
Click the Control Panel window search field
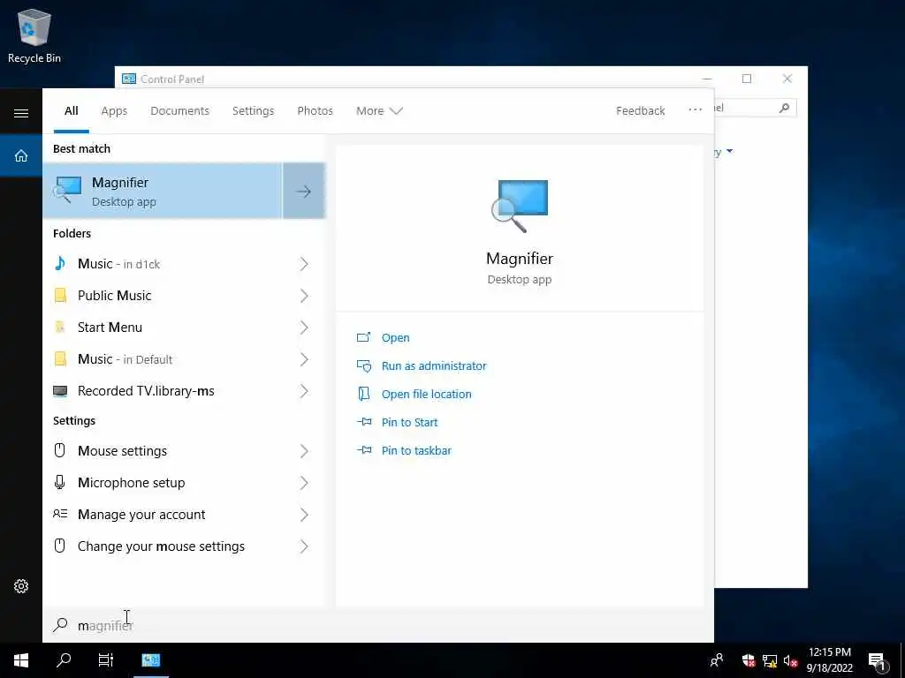[x=755, y=108]
